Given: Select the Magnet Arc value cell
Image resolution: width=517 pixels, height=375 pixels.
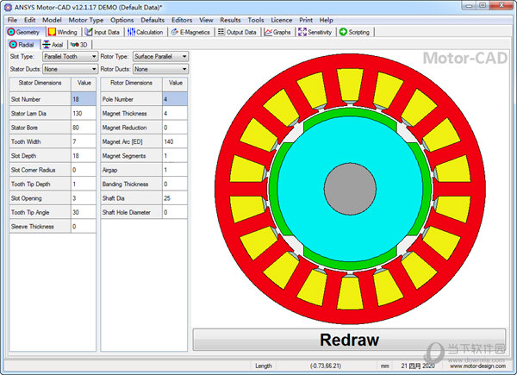Looking at the screenshot, I should (x=173, y=141).
